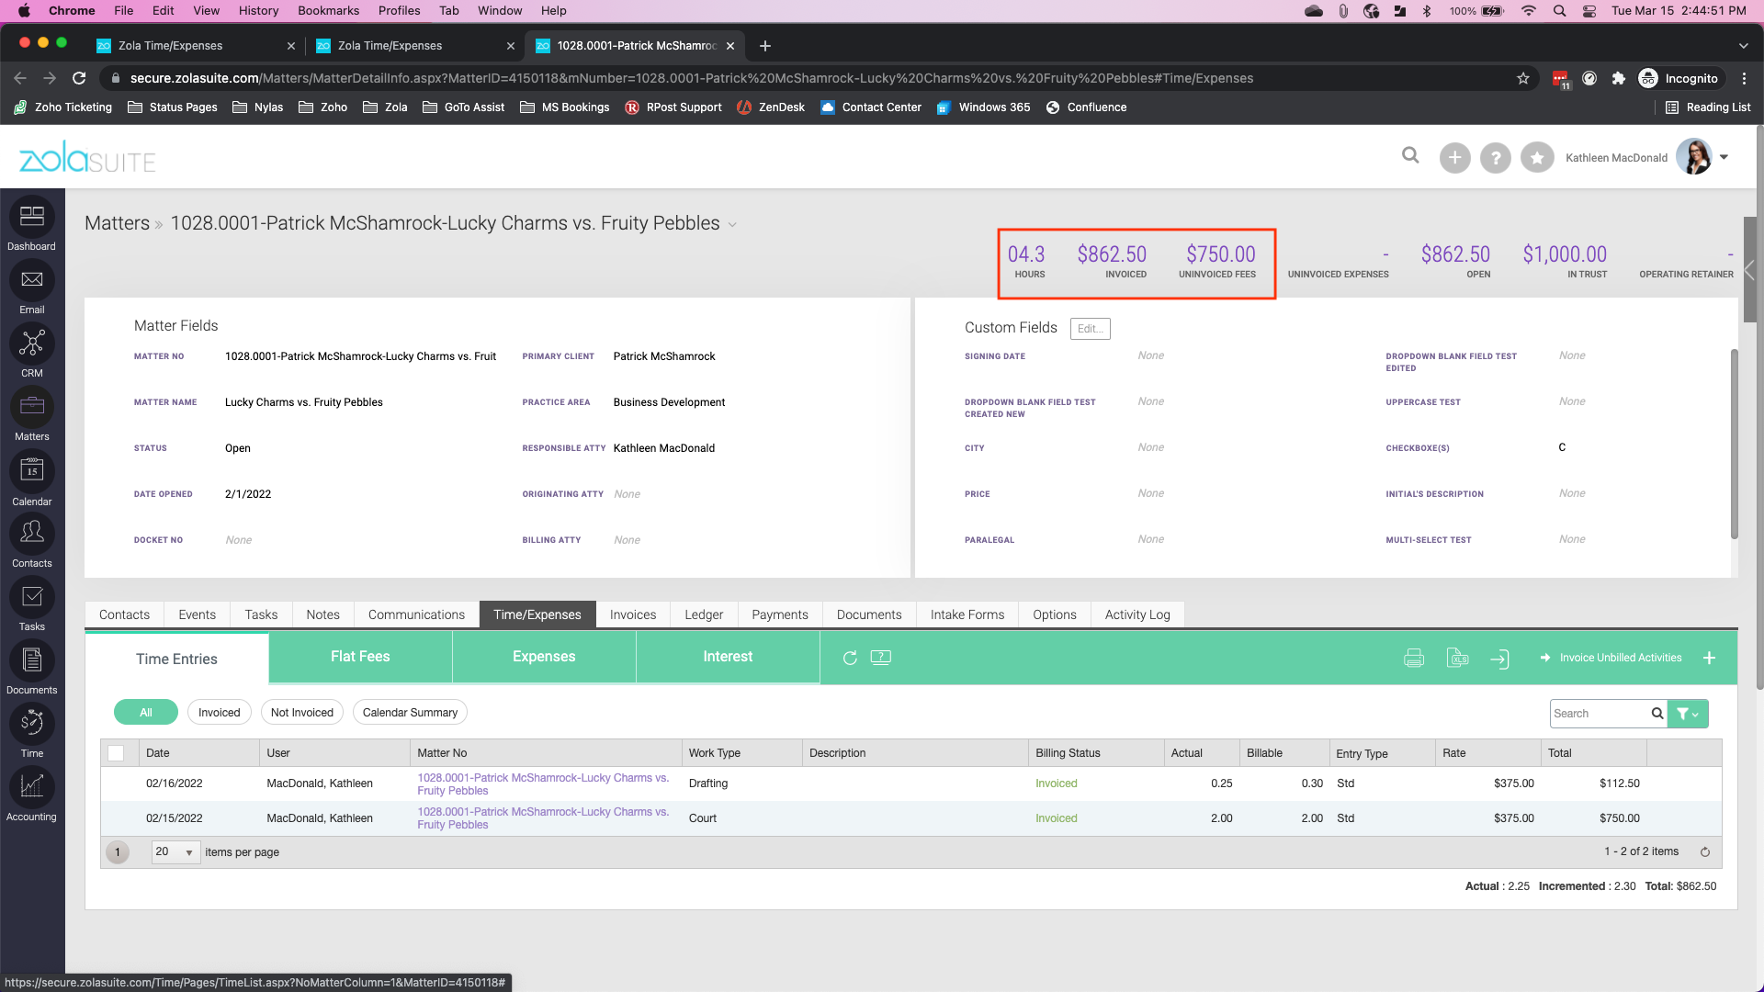1764x992 pixels.
Task: Switch to the Expenses sub-tab
Action: click(544, 657)
